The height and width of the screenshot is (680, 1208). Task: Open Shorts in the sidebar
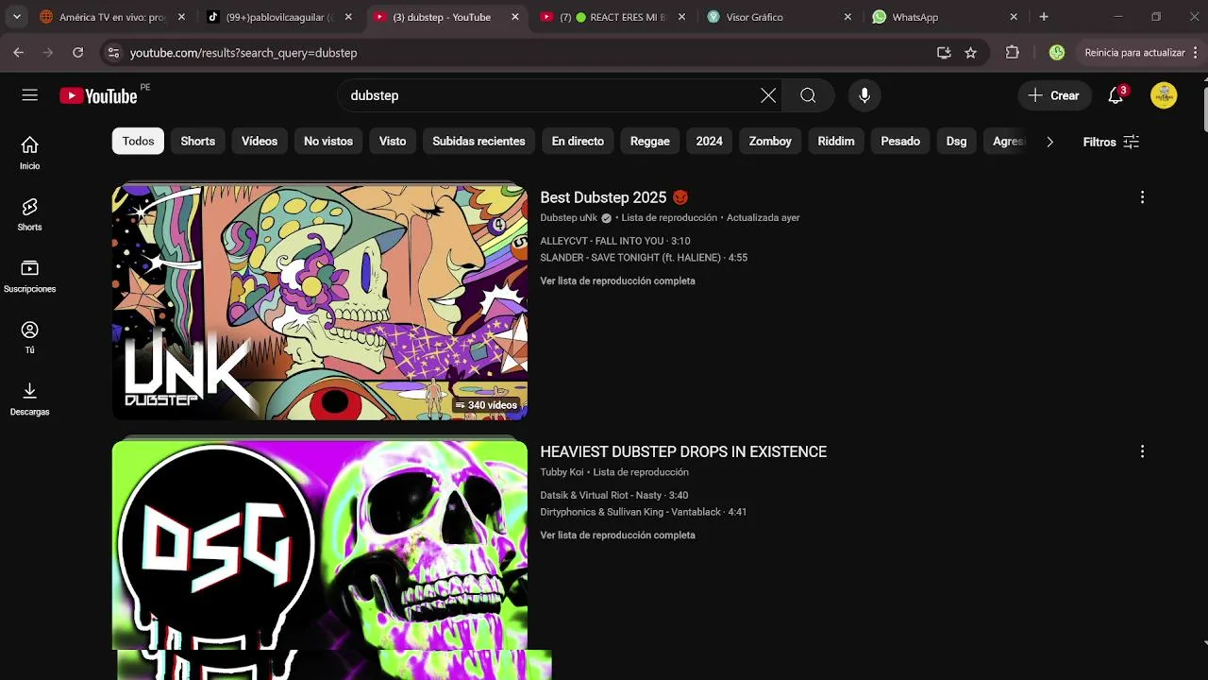point(30,214)
